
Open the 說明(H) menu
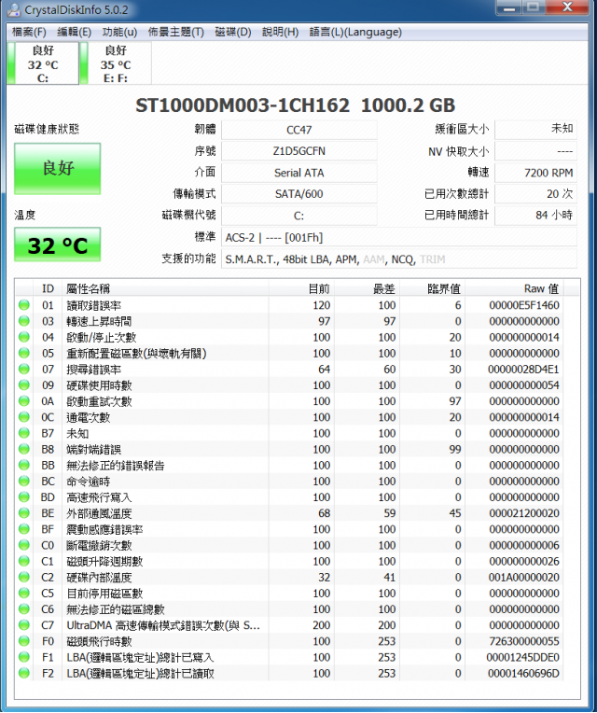[281, 32]
